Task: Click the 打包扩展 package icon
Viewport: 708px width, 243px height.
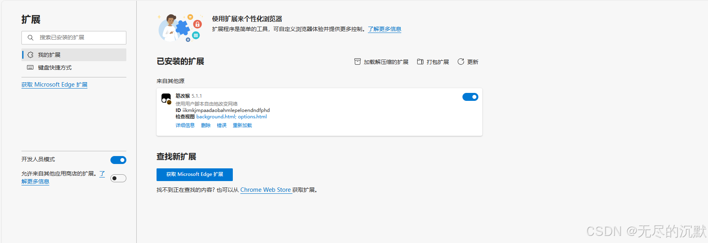Action: coord(420,62)
